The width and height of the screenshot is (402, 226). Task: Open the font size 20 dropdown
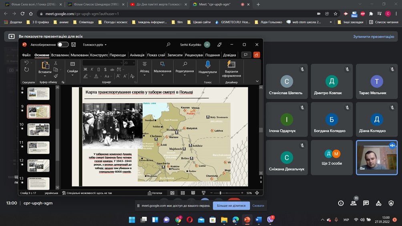pos(129,63)
